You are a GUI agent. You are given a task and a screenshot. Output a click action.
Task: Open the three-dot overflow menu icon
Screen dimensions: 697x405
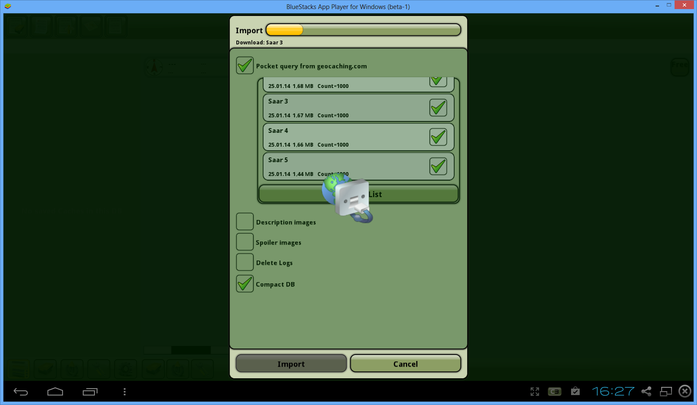click(x=125, y=392)
